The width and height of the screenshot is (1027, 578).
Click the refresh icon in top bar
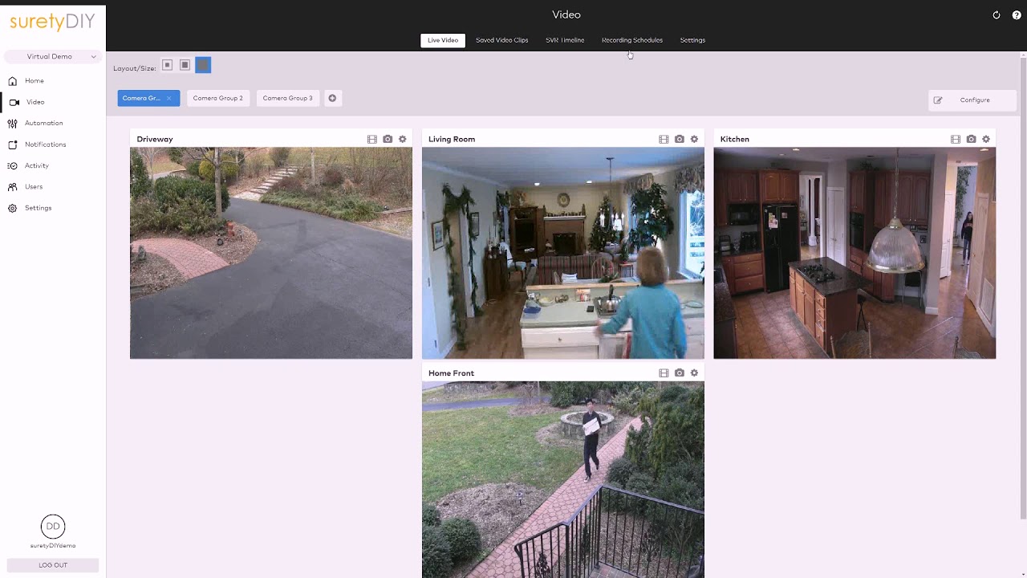[x=997, y=15]
